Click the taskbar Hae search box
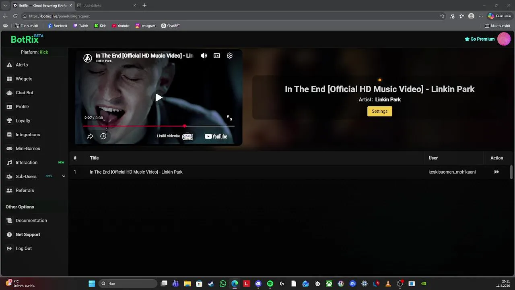Screen dimensions: 515x290 point(128,284)
